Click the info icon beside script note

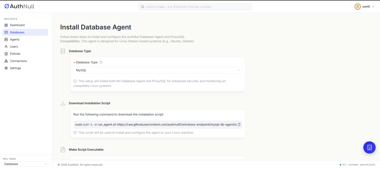(x=75, y=133)
